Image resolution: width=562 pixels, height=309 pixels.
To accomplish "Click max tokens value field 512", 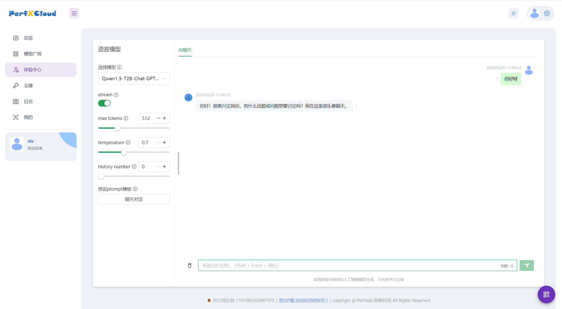I will pyautogui.click(x=147, y=118).
